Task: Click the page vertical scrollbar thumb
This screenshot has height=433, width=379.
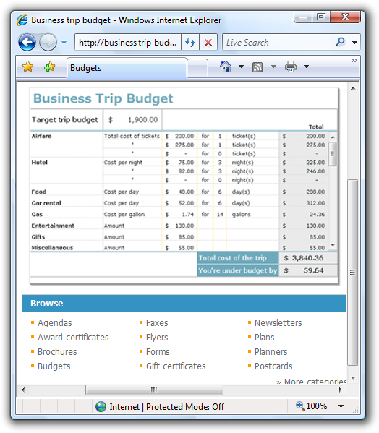Action: 353,273
